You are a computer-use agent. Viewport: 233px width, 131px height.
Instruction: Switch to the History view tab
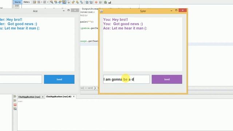click(27, 2)
